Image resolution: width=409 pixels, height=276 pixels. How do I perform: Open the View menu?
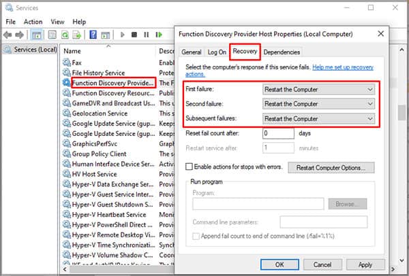pyautogui.click(x=57, y=22)
